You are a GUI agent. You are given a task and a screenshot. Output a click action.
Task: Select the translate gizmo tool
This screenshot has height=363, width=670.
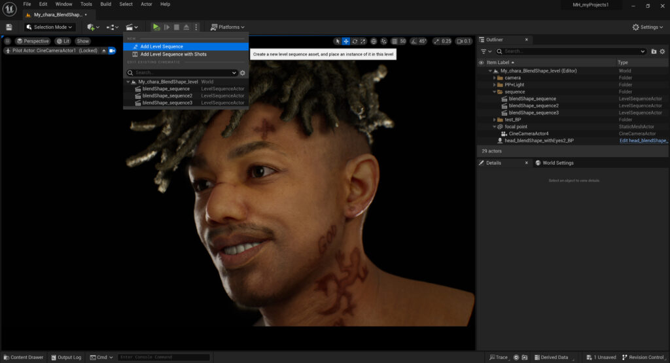346,41
